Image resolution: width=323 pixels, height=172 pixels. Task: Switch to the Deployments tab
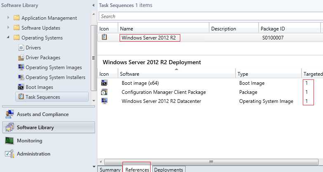click(x=168, y=170)
